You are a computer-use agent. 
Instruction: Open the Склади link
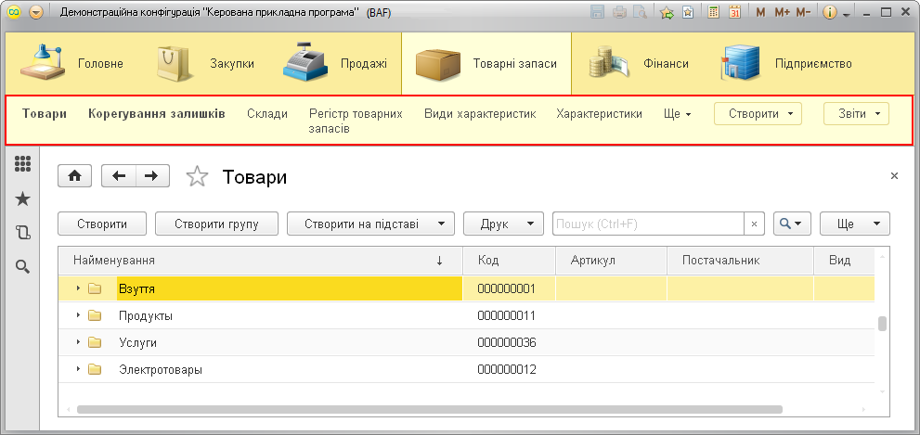tap(267, 114)
